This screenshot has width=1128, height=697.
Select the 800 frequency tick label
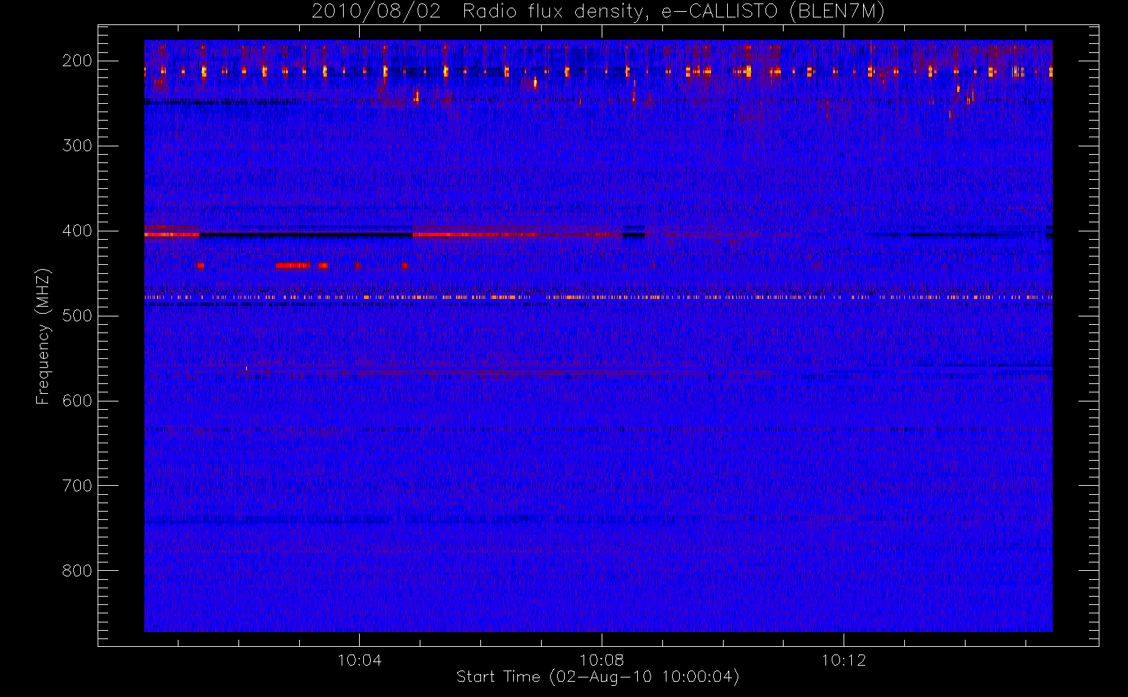77,571
